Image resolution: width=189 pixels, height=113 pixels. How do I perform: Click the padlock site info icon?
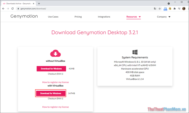(18, 9)
